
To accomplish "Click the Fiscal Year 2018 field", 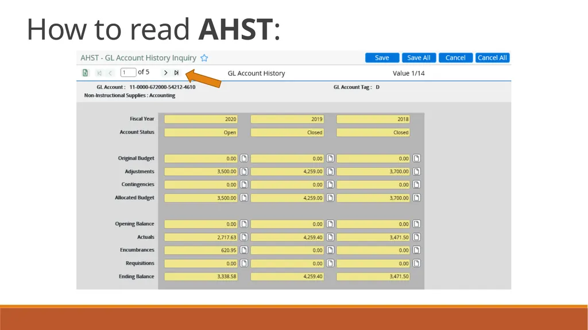I will click(373, 119).
